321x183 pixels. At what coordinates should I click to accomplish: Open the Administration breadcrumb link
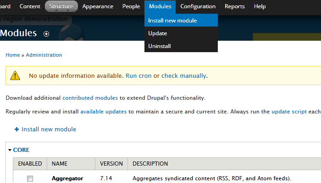pos(44,55)
